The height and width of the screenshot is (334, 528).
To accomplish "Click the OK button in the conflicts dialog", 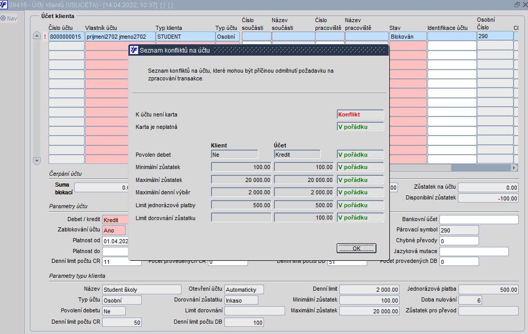I will [356, 248].
